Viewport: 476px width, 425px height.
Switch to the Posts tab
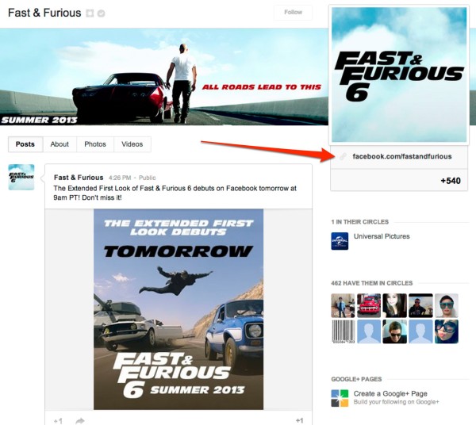click(x=25, y=144)
